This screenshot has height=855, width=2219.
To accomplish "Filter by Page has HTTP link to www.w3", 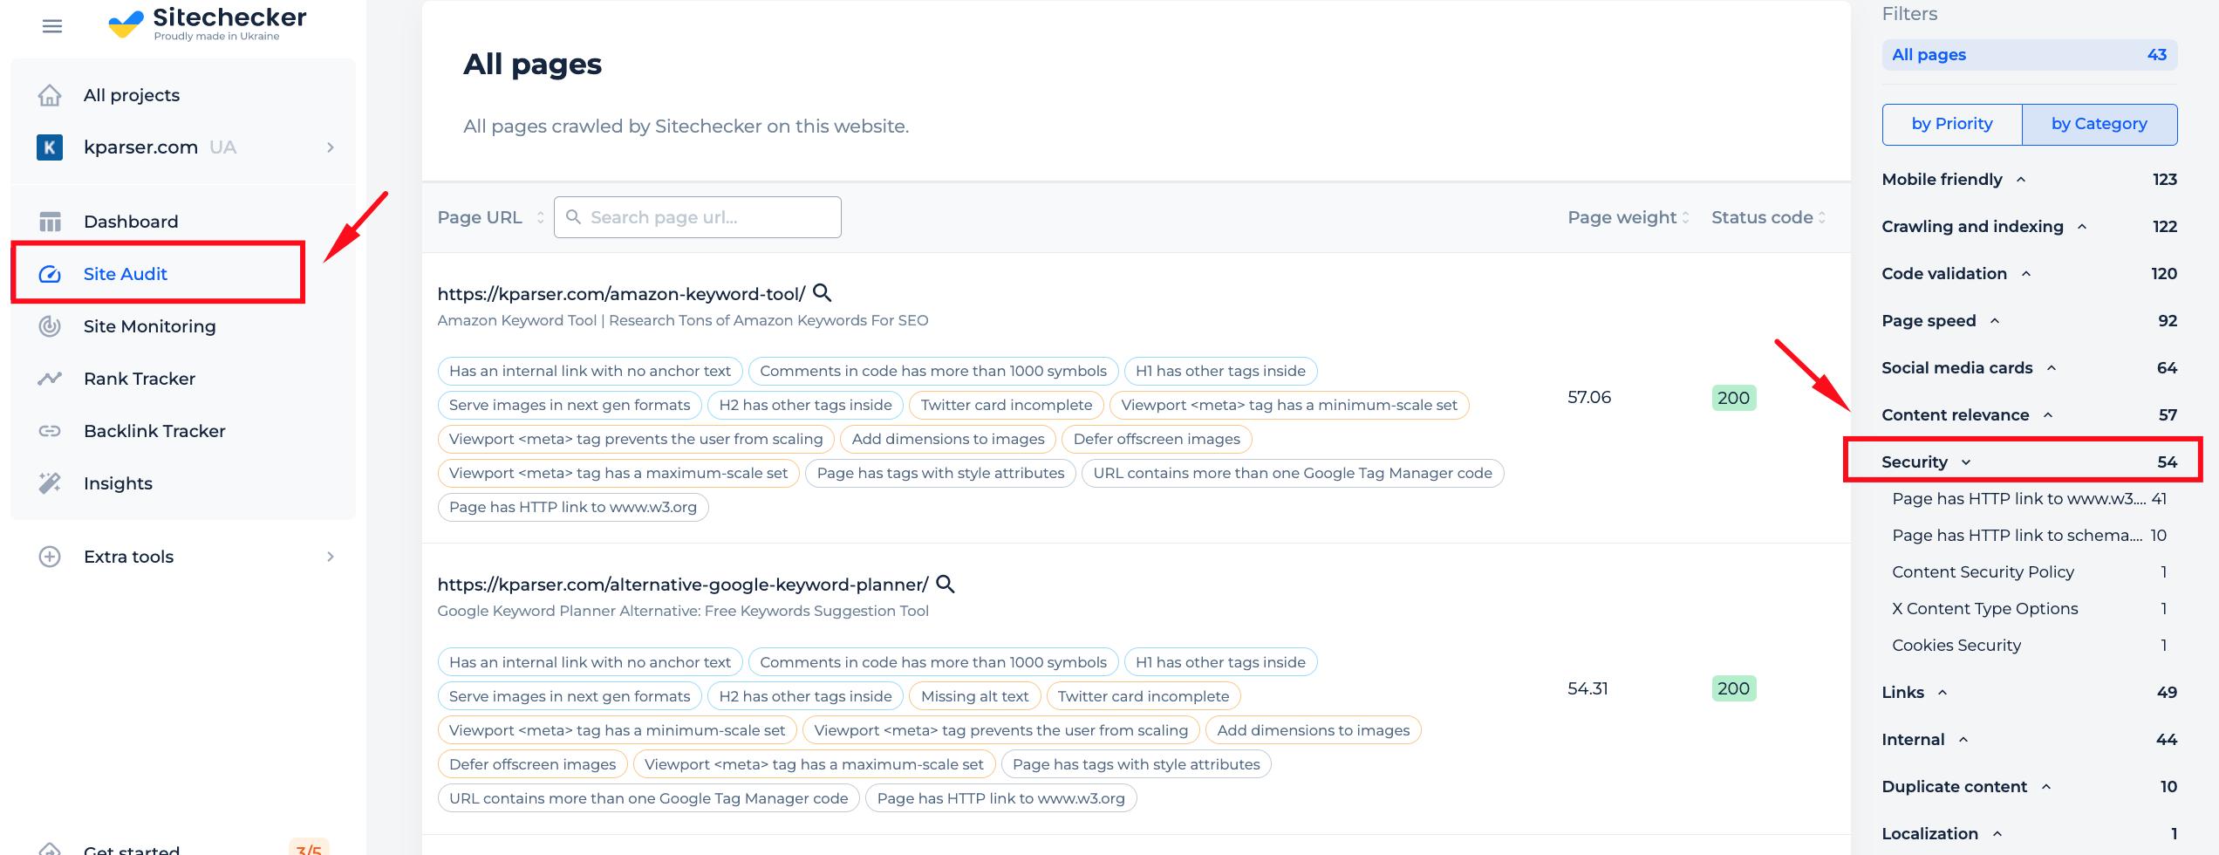I will pos(2030,499).
